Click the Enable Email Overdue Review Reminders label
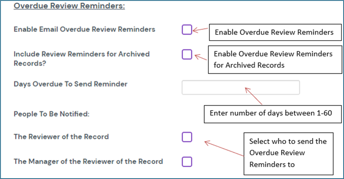 tap(84, 29)
